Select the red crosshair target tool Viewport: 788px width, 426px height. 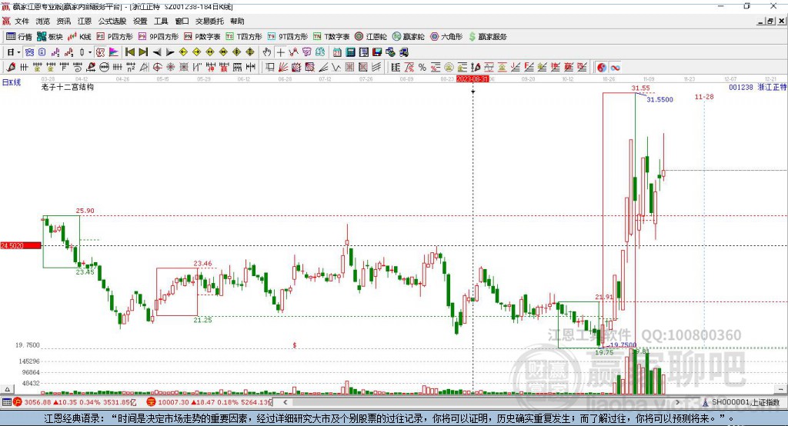pyautogui.click(x=157, y=68)
